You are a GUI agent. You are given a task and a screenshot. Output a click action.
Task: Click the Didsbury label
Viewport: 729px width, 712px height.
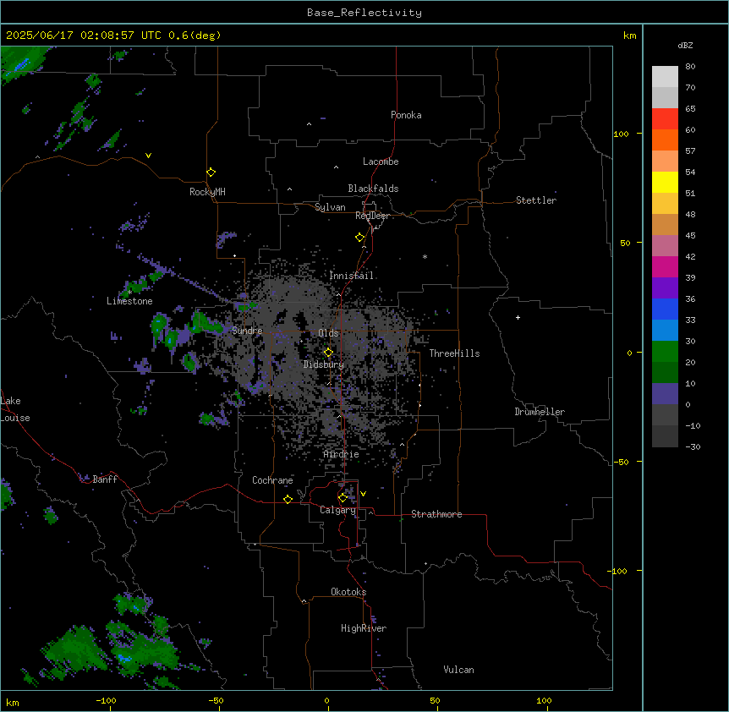(324, 364)
